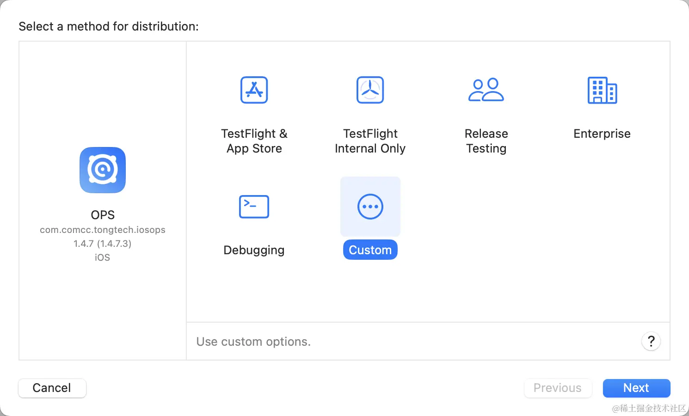Click the "TestFlight Internal Only" label
The image size is (689, 416).
coord(370,141)
